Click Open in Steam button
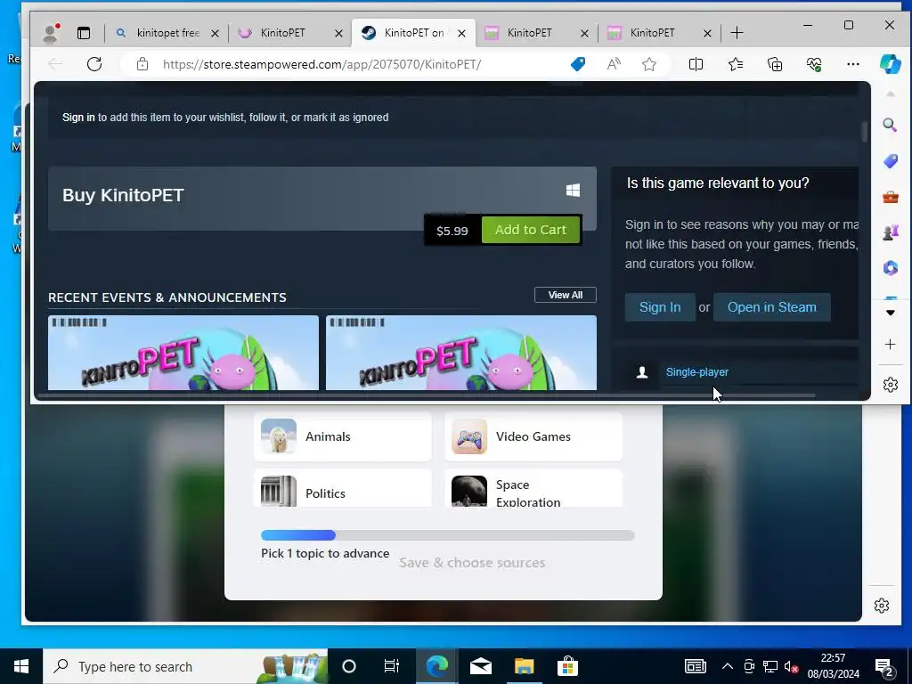 pos(772,307)
